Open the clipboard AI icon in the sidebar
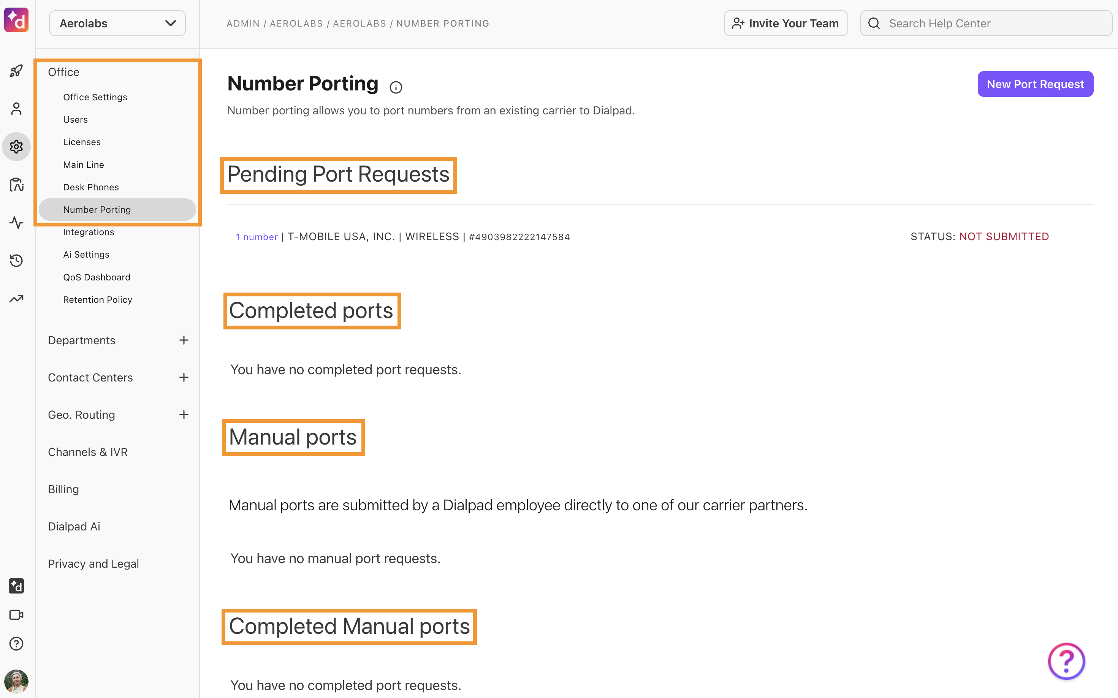 [16, 185]
